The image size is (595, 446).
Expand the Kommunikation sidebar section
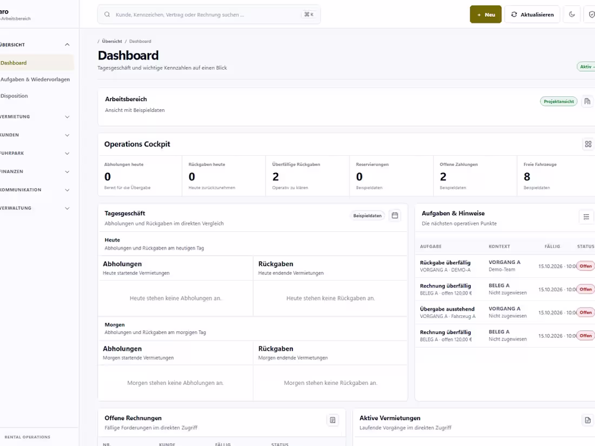[35, 190]
